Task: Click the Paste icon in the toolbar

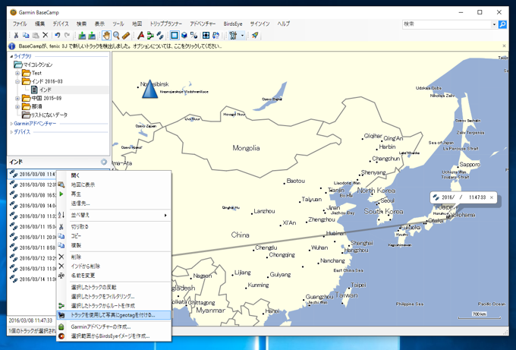Action: point(36,35)
